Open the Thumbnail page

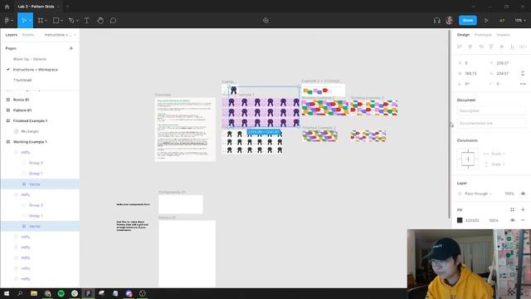coord(22,80)
